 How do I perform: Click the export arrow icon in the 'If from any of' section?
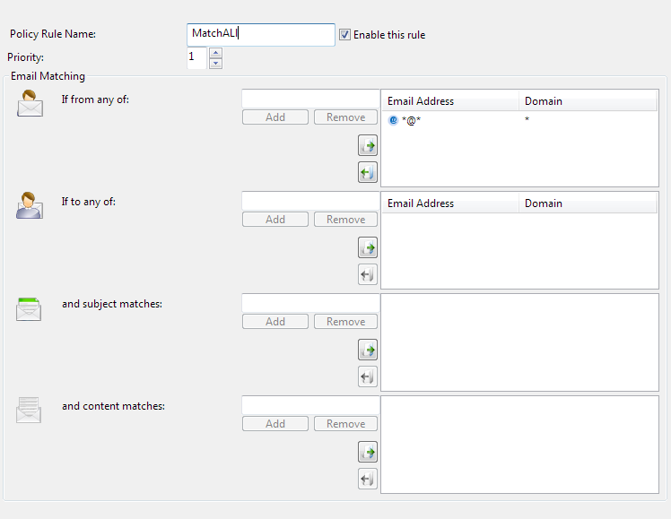tap(367, 172)
